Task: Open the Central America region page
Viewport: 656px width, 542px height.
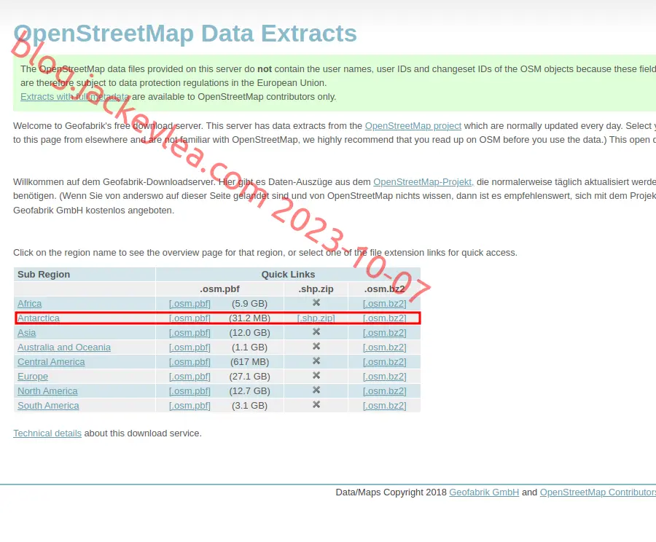Action: (51, 362)
